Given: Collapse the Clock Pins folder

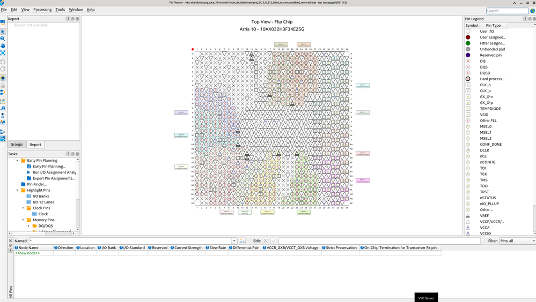Looking at the screenshot, I should coord(23,208).
